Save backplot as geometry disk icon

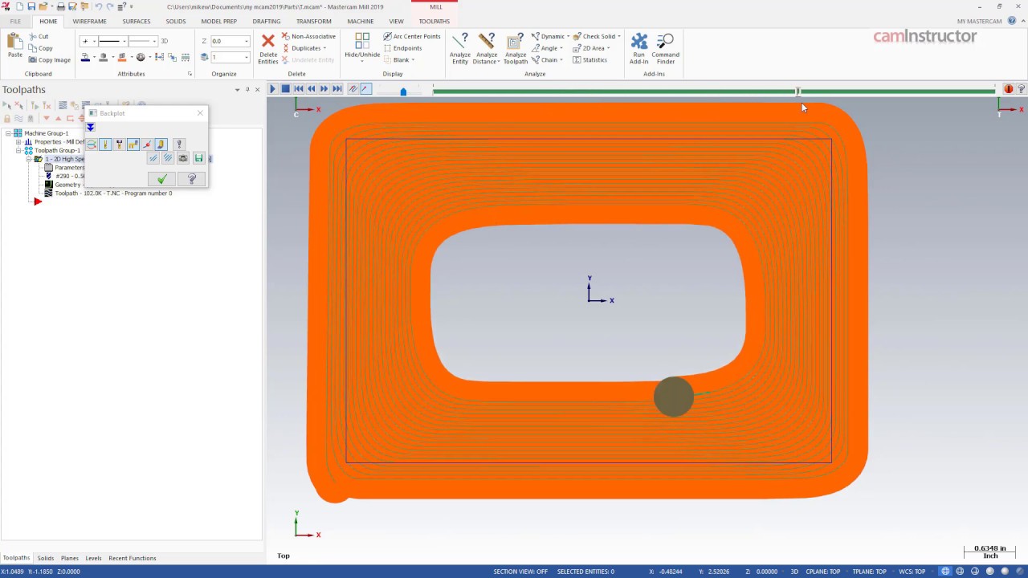coord(198,158)
